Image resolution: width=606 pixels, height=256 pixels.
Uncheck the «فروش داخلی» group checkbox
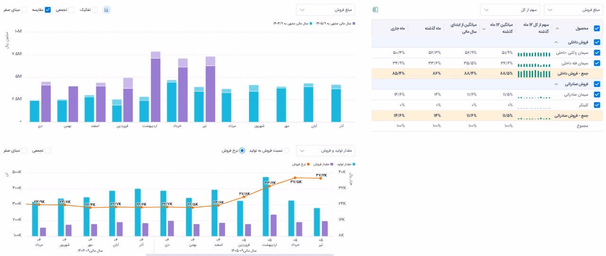click(x=597, y=42)
